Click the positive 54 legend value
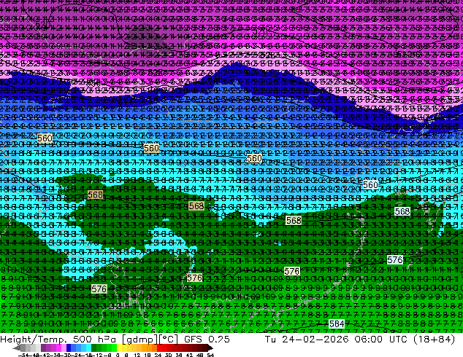Image resolution: width=463 pixels, height=357 pixels. pyautogui.click(x=210, y=356)
